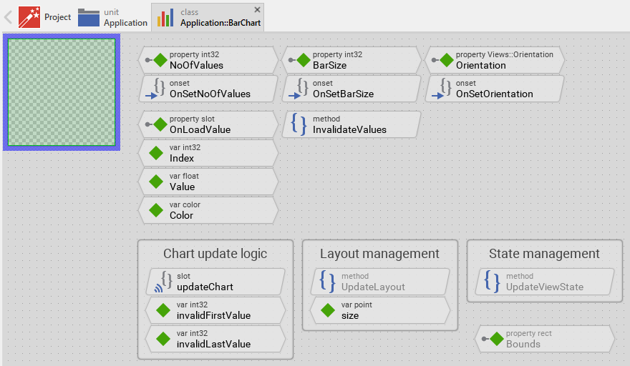Select the green checkered canvas area
Viewport: 630px width, 366px height.
point(62,92)
